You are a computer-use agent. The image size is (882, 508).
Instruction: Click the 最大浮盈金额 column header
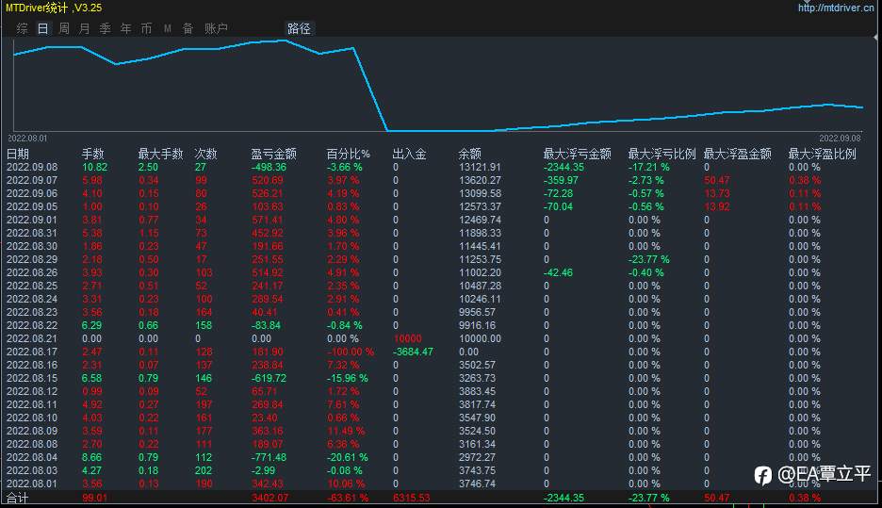pyautogui.click(x=738, y=154)
